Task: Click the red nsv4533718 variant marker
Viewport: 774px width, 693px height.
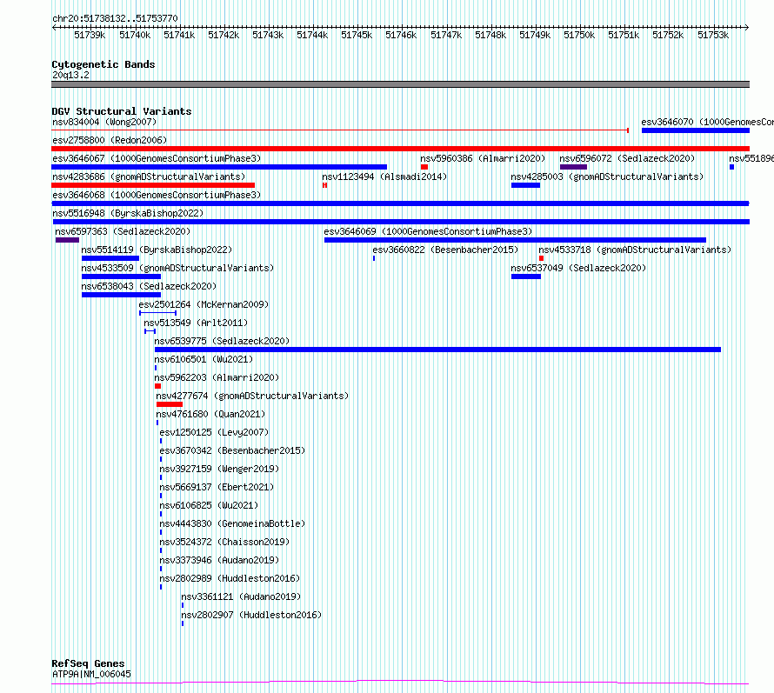Action: point(542,258)
